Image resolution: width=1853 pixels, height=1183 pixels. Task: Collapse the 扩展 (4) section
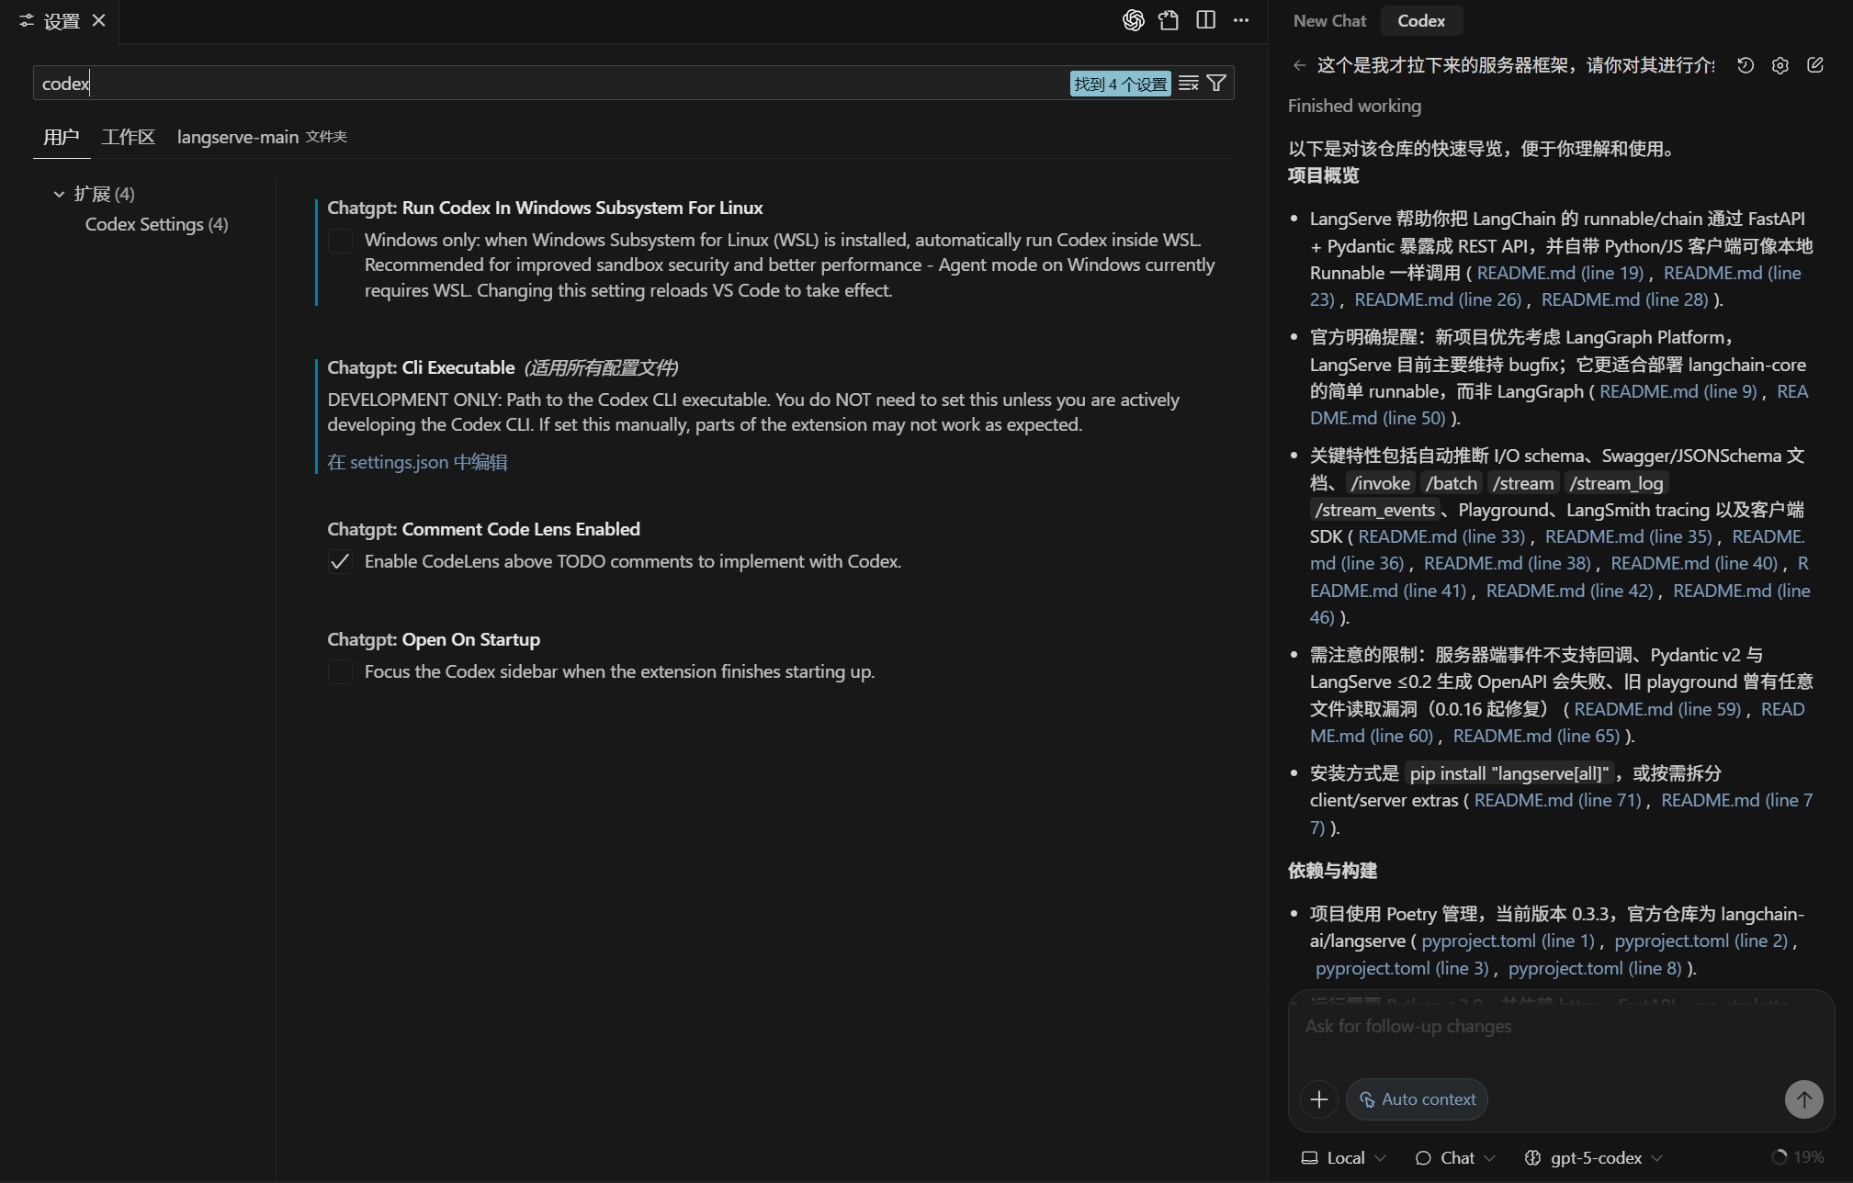coord(59,193)
